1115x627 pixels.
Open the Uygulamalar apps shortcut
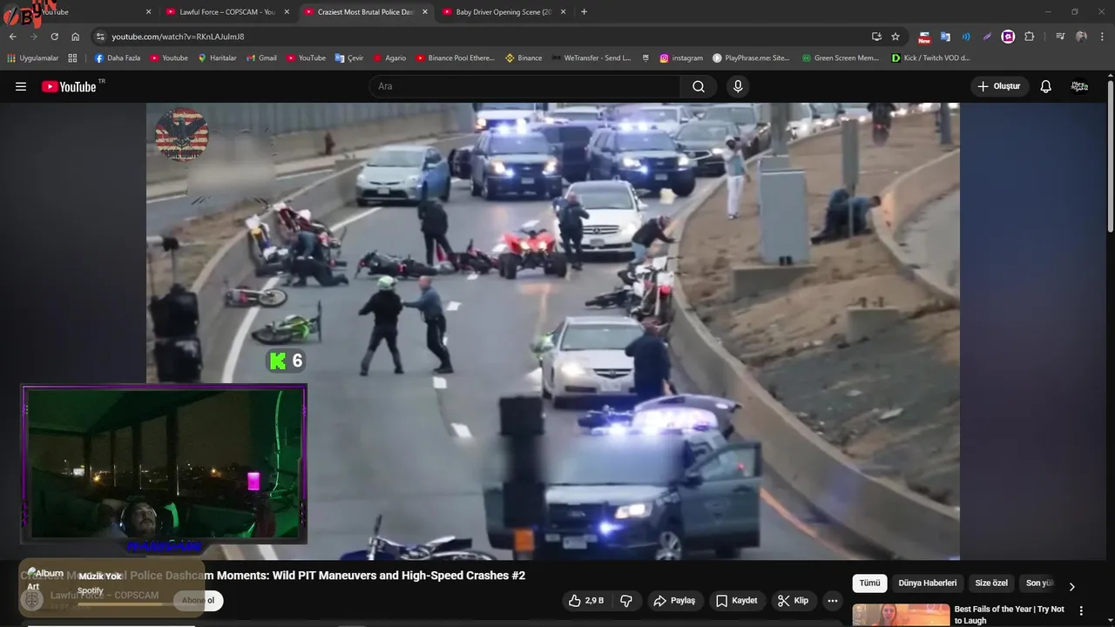32,58
